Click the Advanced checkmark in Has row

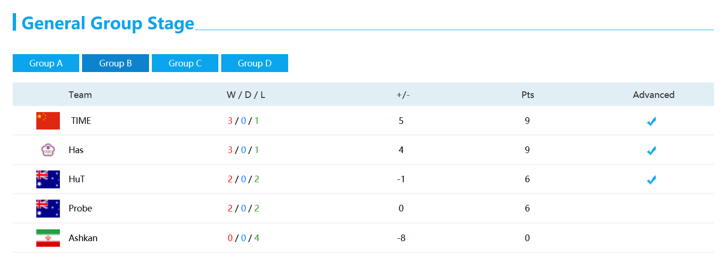(651, 151)
